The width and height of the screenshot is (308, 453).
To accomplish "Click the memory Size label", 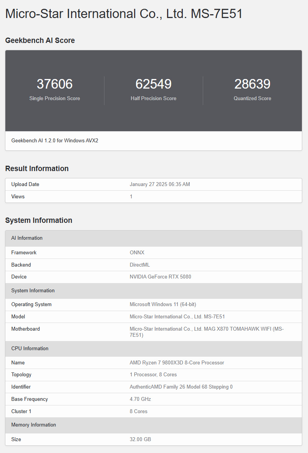I will 16,440.
